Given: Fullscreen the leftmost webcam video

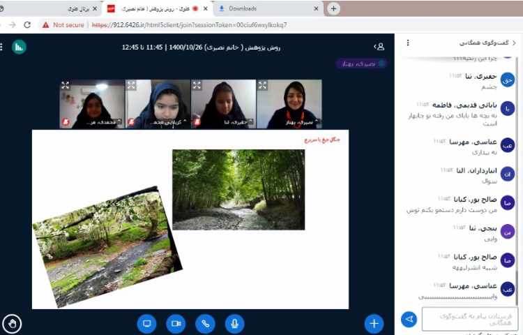Looking at the screenshot, I should coord(66,85).
